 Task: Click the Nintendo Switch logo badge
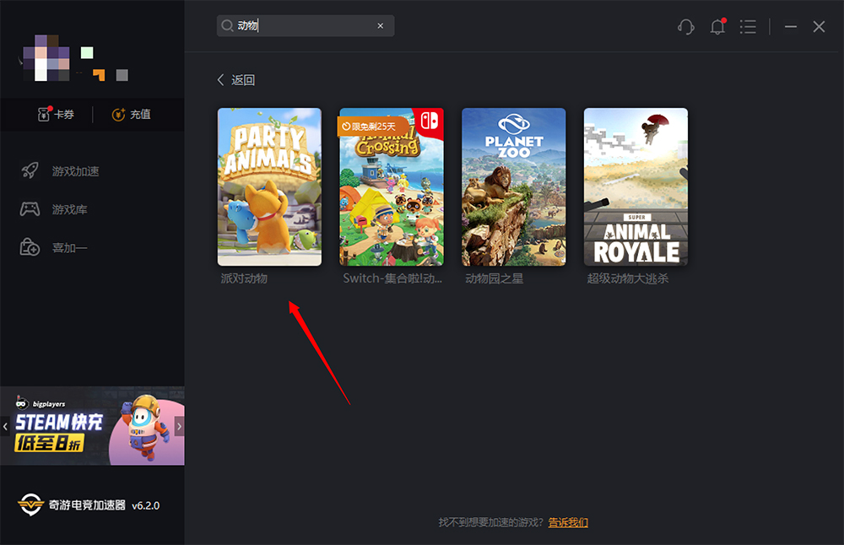click(430, 121)
